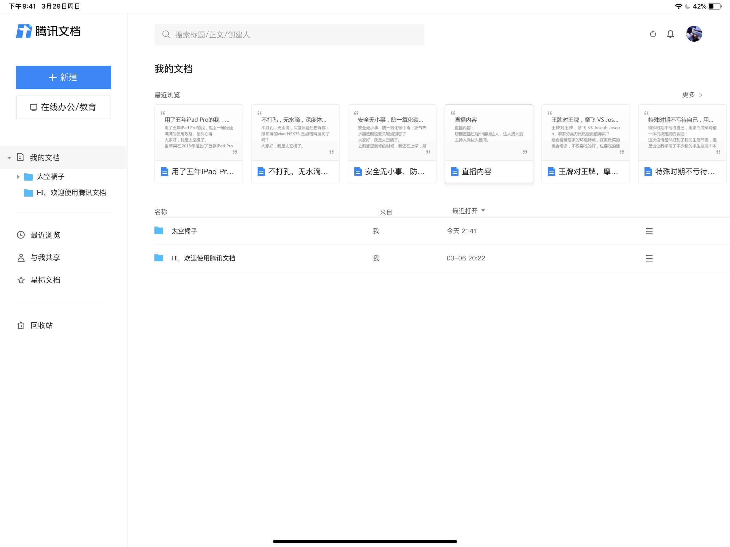Open the 王牌对王牌 preview card
Screen dimensions: 730x547
(585, 143)
